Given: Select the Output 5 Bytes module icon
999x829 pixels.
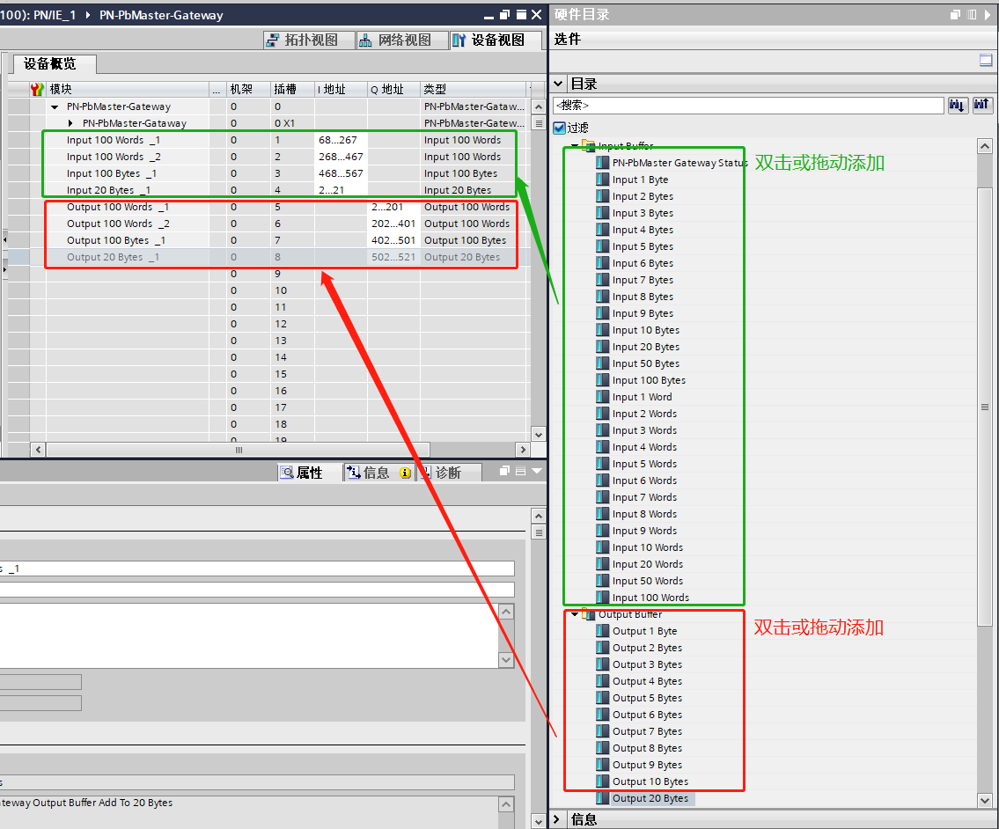Looking at the screenshot, I should pyautogui.click(x=603, y=698).
